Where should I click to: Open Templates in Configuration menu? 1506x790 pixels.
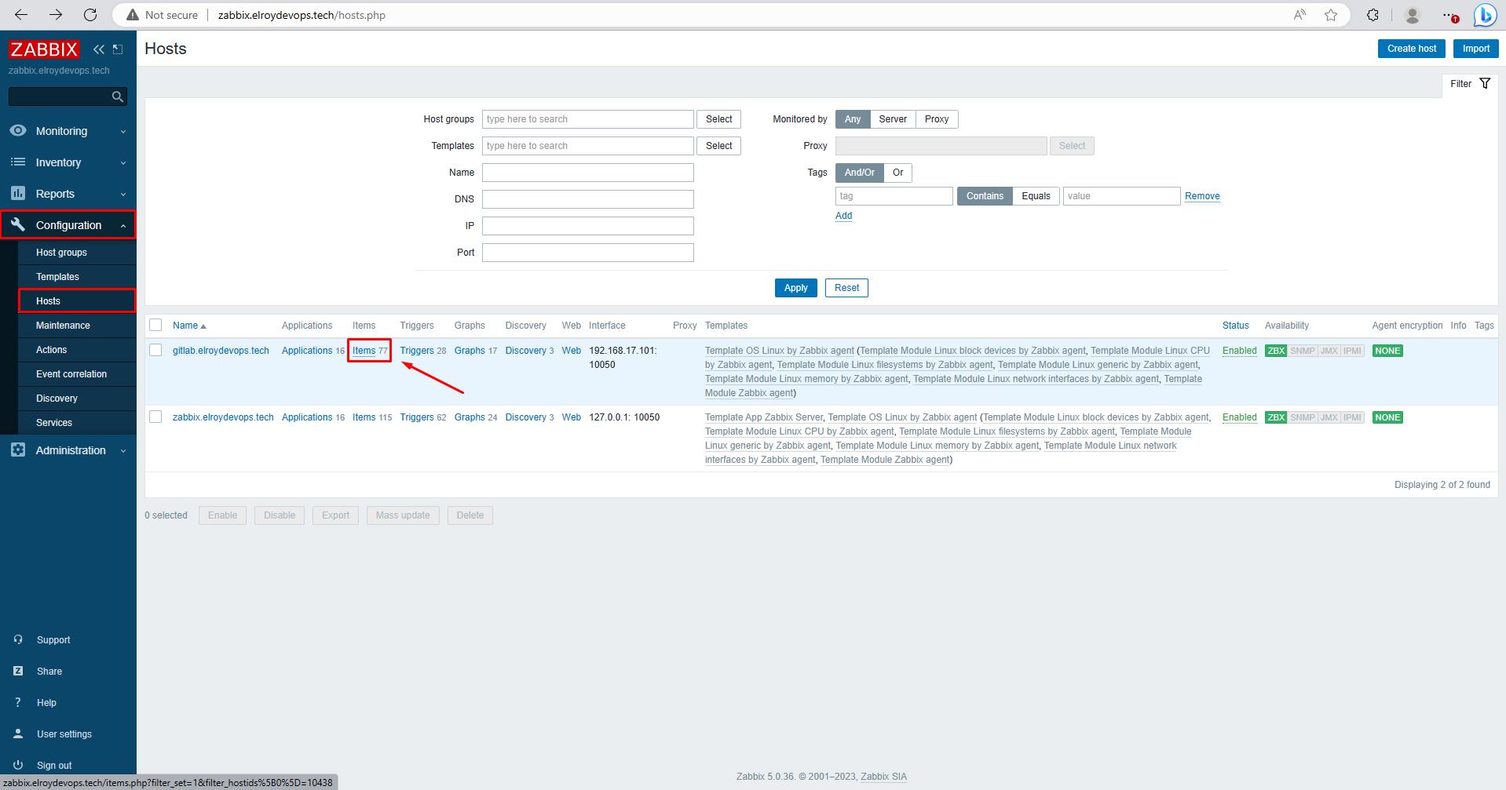tap(77, 277)
